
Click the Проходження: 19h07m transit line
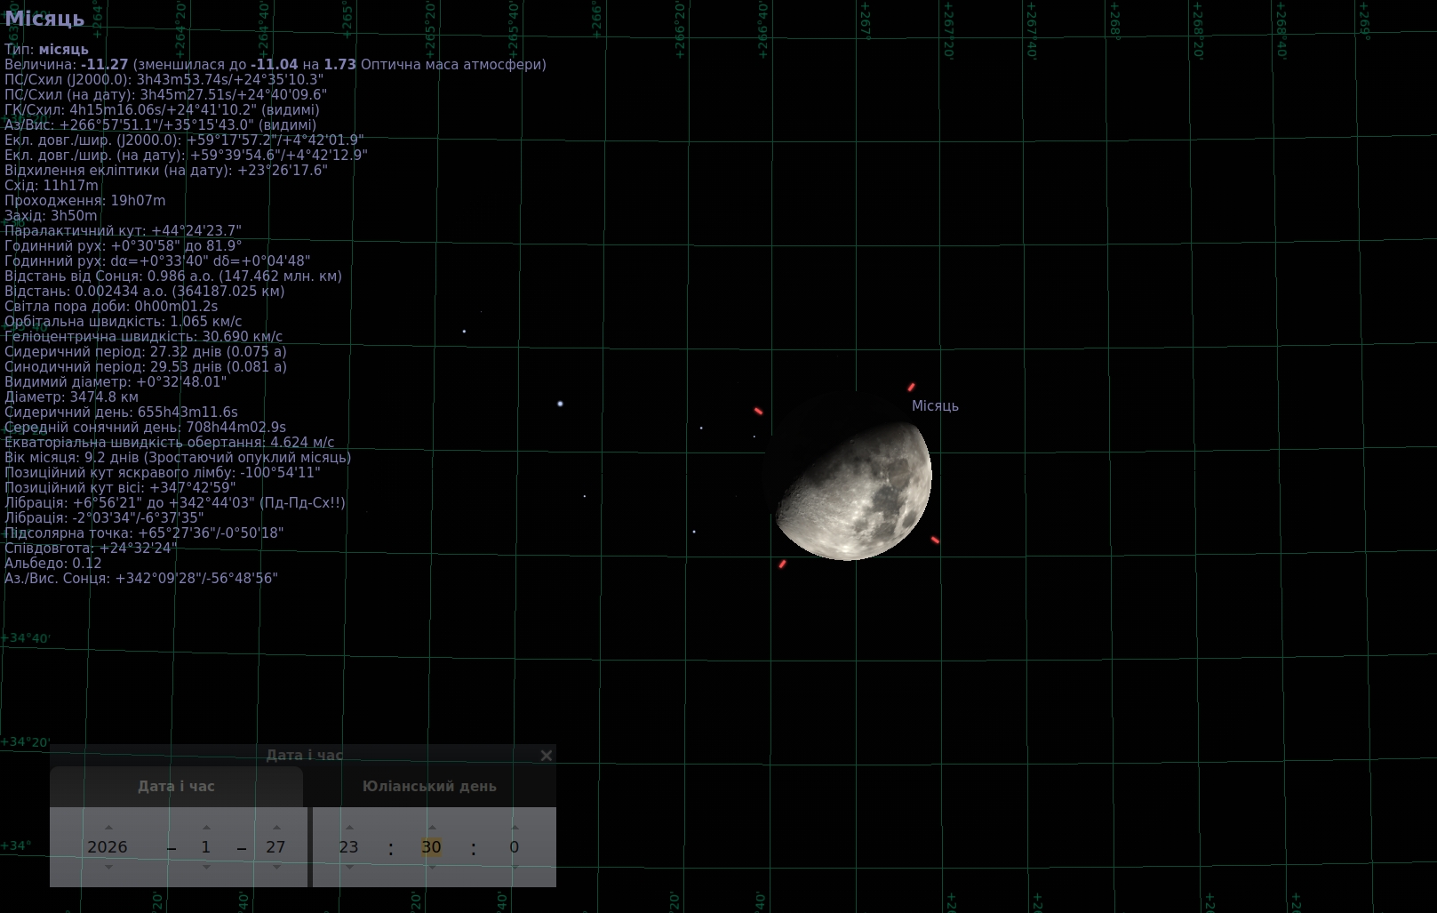[85, 201]
